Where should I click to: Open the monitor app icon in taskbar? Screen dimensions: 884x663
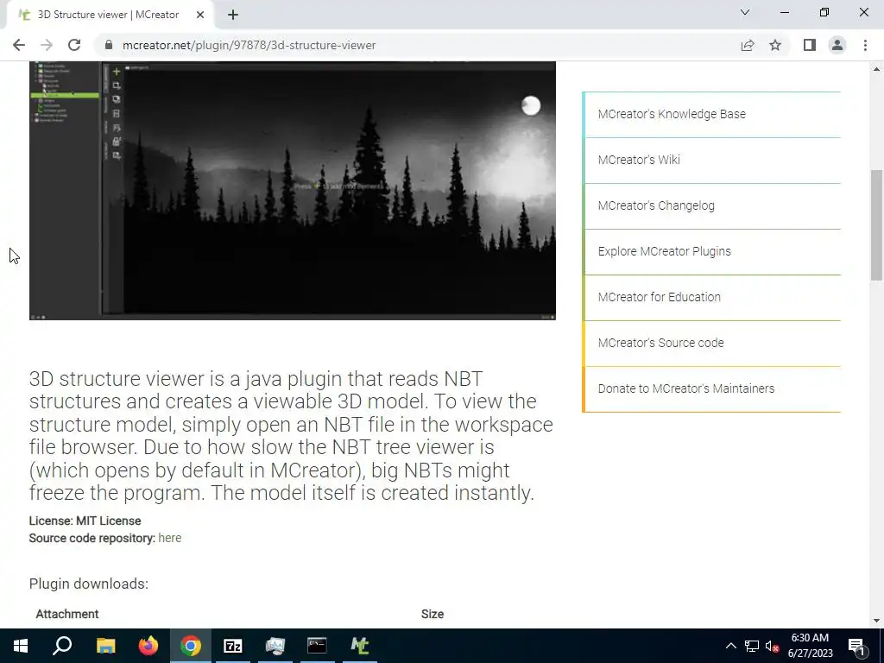[275, 646]
